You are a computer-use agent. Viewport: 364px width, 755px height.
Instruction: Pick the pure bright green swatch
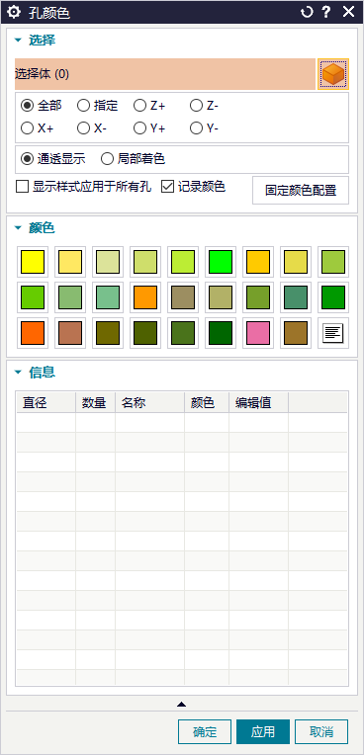point(221,262)
